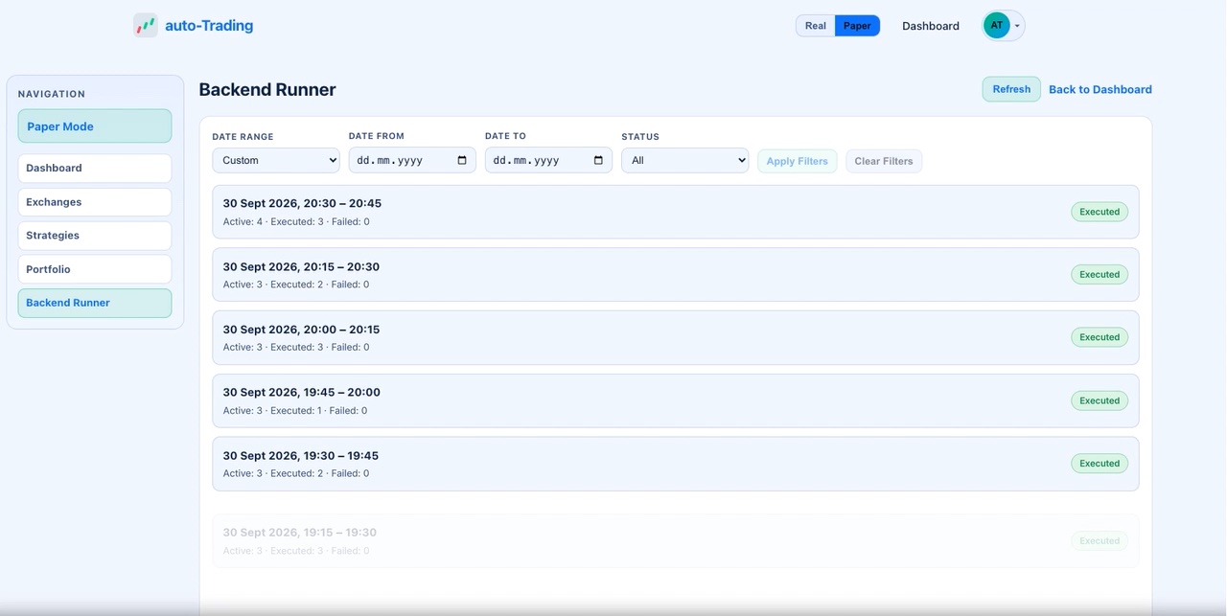Click the Backend Runner page heading

tap(267, 89)
